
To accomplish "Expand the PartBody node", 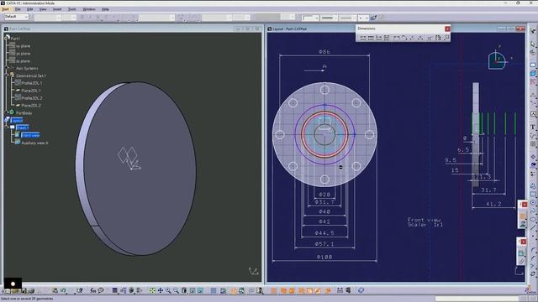I will point(6,112).
